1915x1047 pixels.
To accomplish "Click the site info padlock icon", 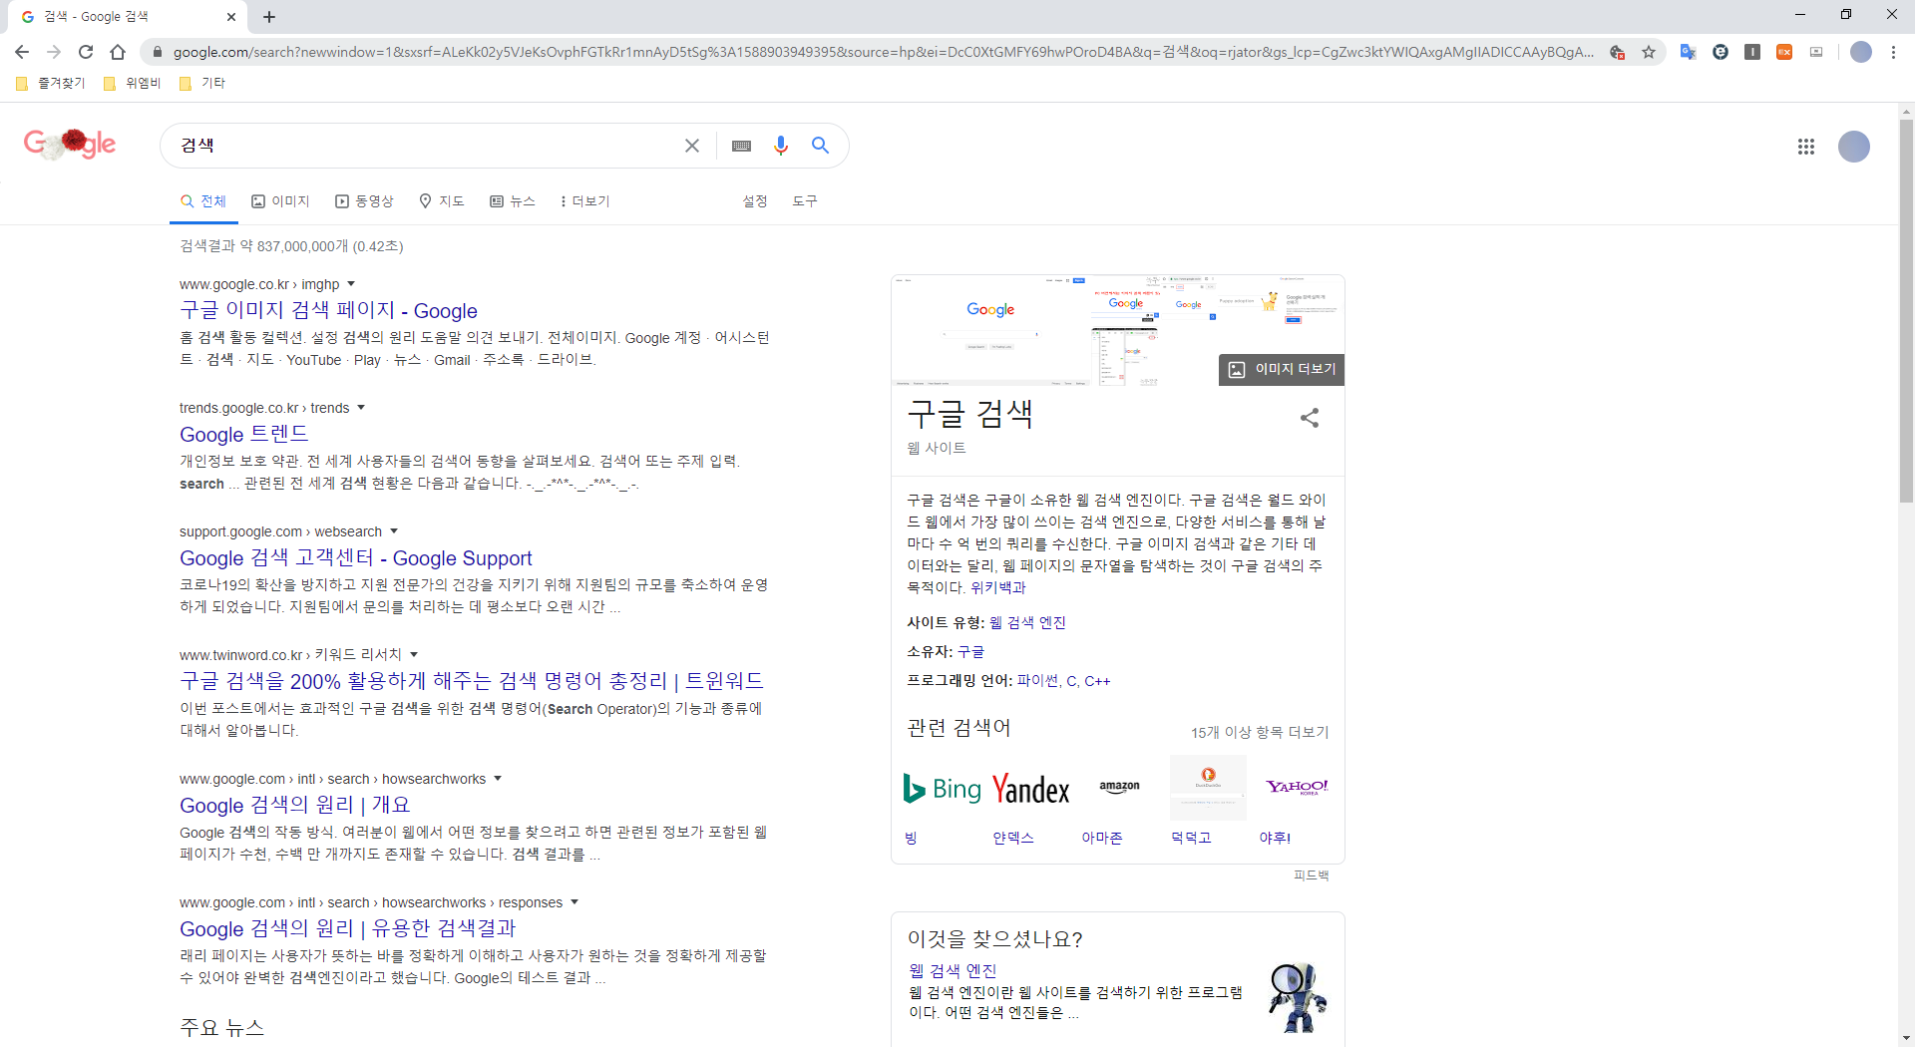I will tap(157, 52).
